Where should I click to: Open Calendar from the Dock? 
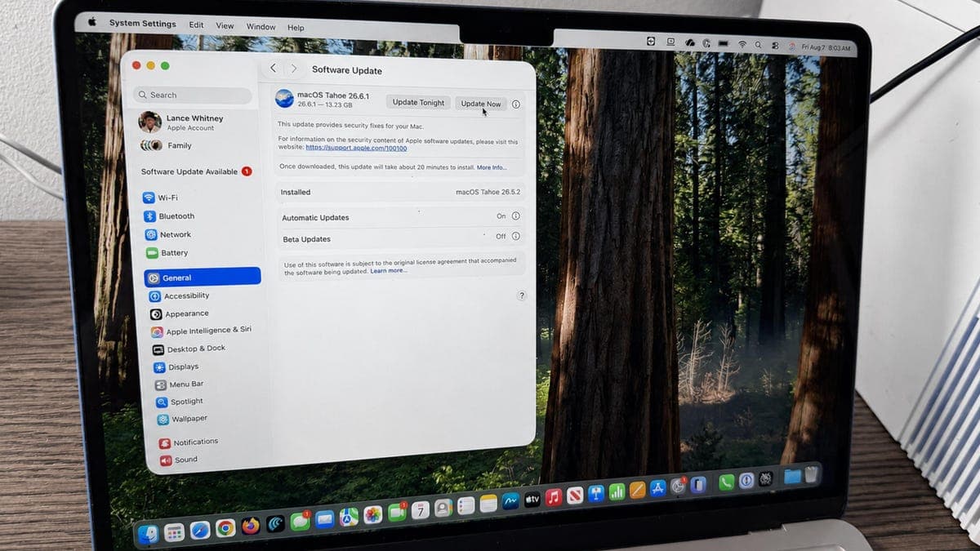point(421,510)
